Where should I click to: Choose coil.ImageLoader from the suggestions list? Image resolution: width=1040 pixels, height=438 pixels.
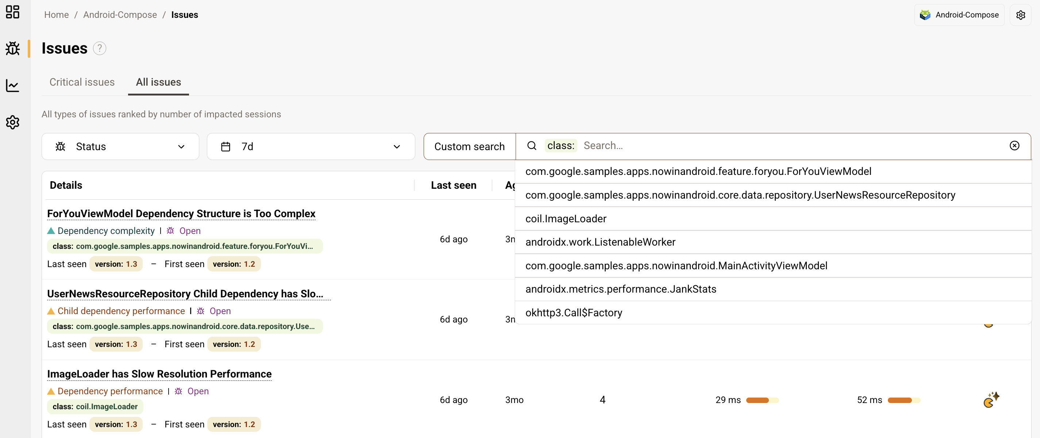point(566,219)
